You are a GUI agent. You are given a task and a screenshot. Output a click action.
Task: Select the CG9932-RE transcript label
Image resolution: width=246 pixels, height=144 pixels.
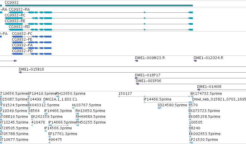click(x=15, y=21)
